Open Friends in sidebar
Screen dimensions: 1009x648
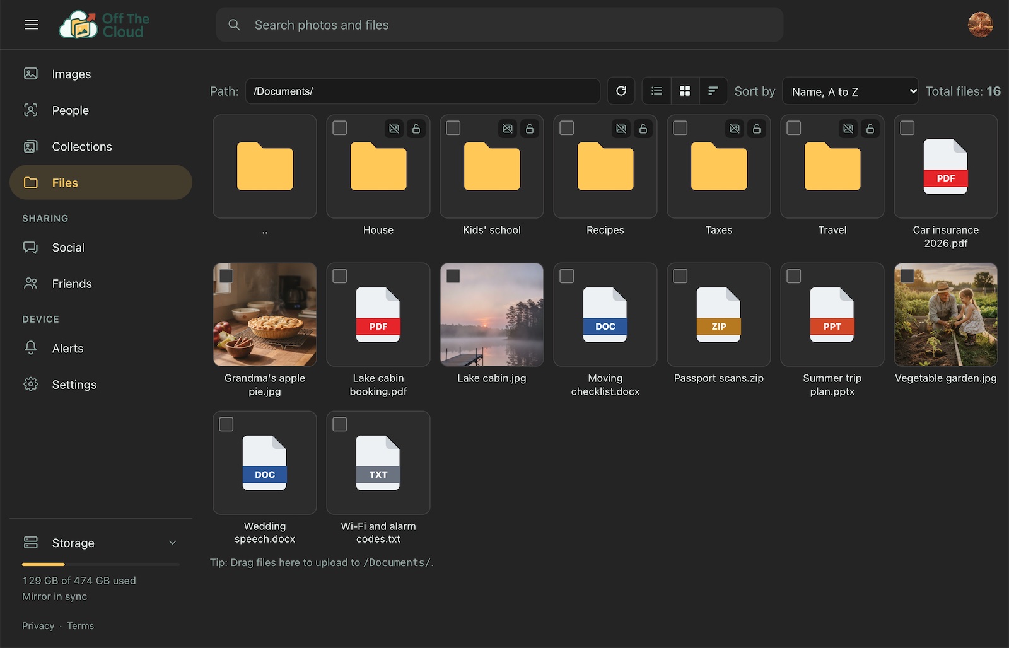pos(101,284)
